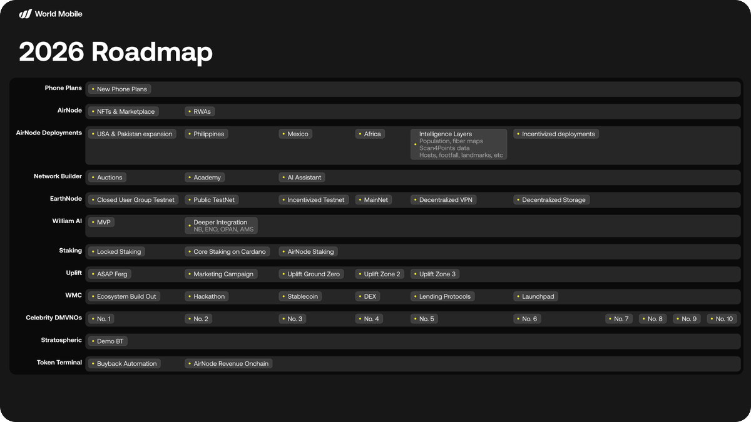The image size is (751, 422).
Task: Select the Lending Protocols chip
Action: pyautogui.click(x=442, y=297)
